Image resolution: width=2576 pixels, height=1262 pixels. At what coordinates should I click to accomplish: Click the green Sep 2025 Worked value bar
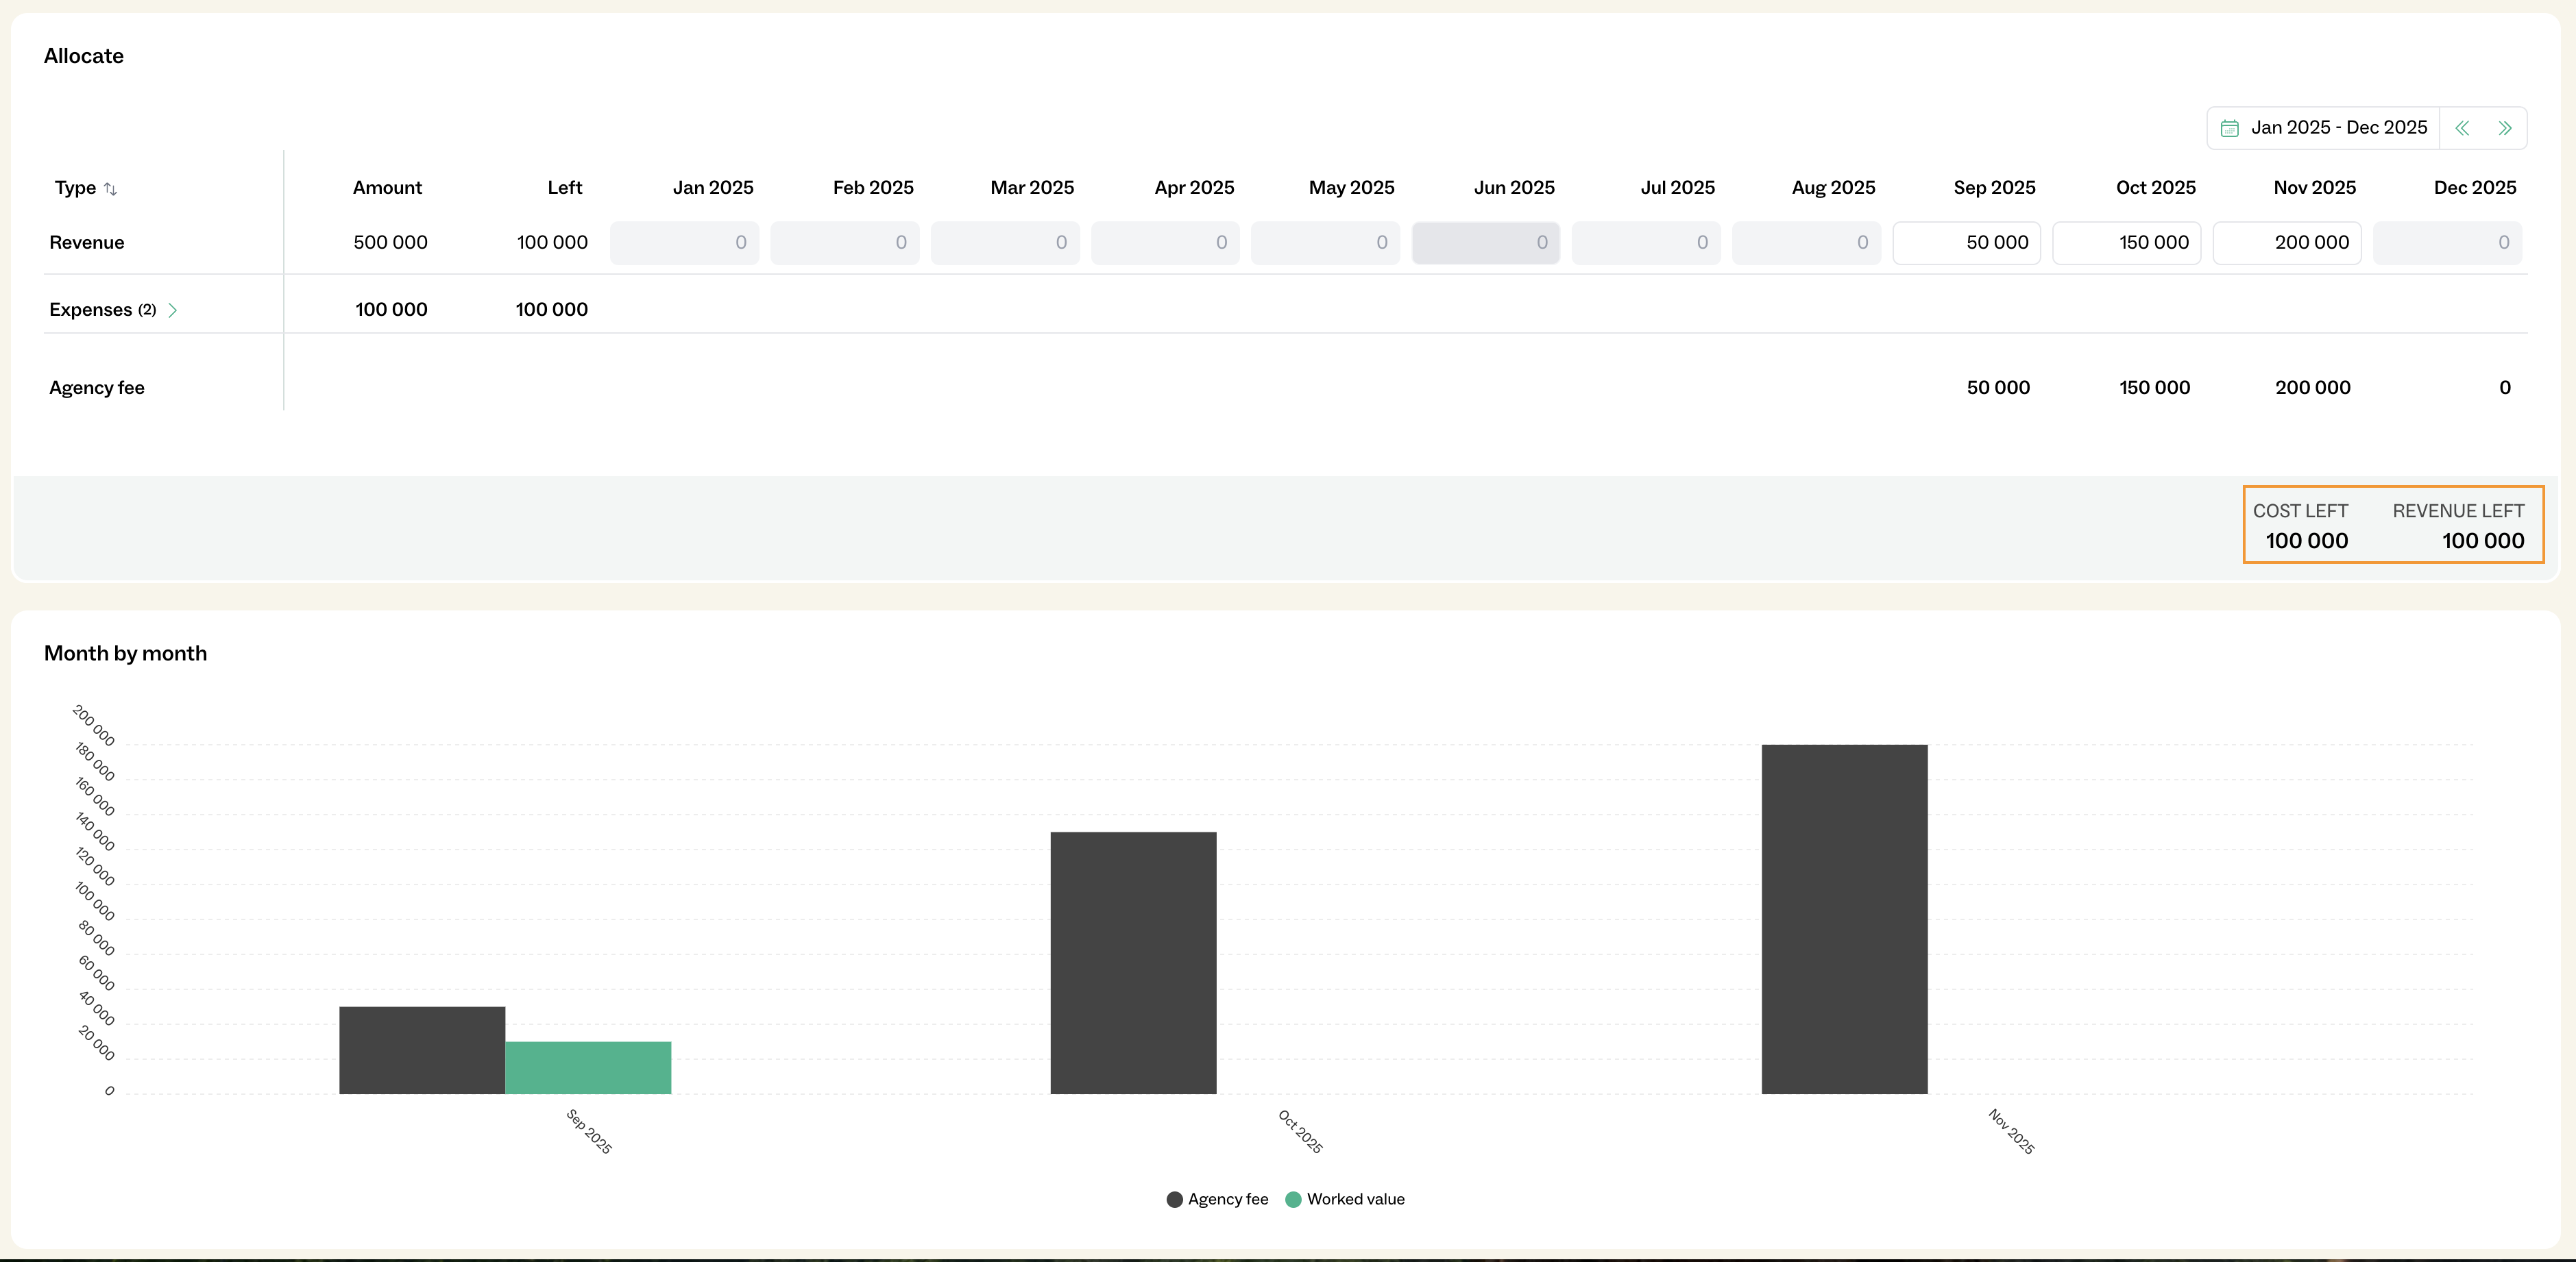click(x=588, y=1067)
